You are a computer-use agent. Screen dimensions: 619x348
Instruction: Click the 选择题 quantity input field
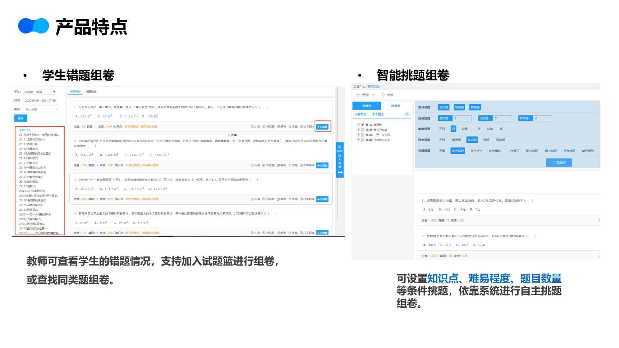pos(462,118)
